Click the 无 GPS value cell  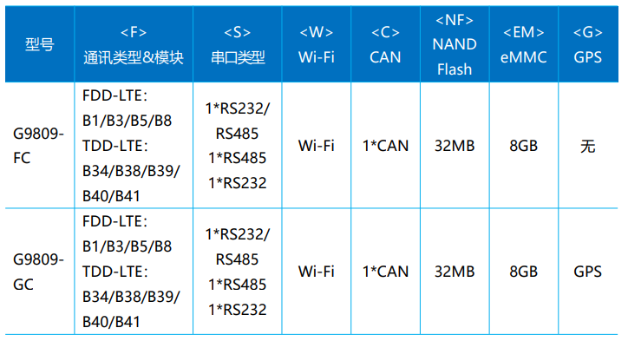coord(588,146)
